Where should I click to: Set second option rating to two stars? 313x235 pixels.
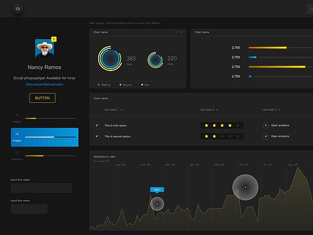[x=214, y=136]
